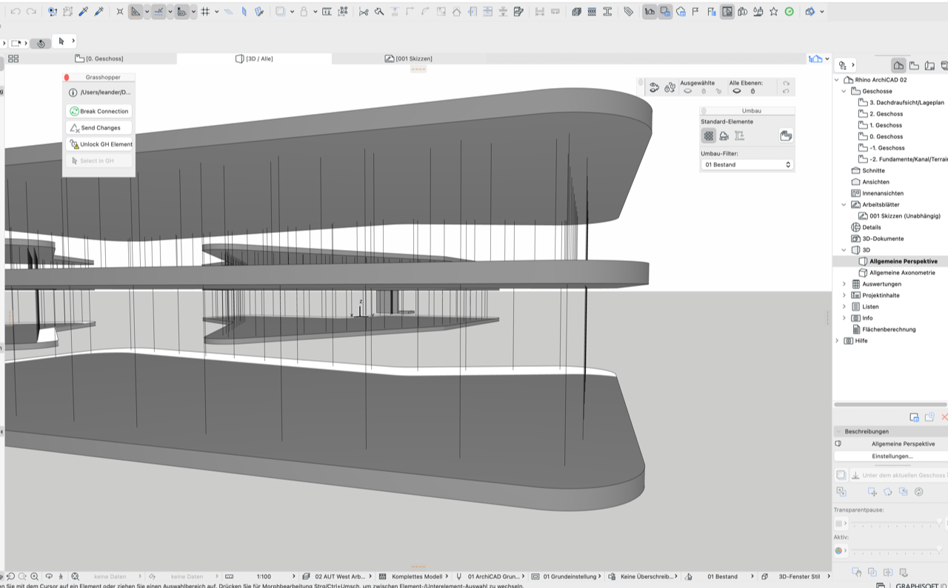The width and height of the screenshot is (948, 588).
Task: Select the syringe inject parameters tool
Action: coord(99,12)
